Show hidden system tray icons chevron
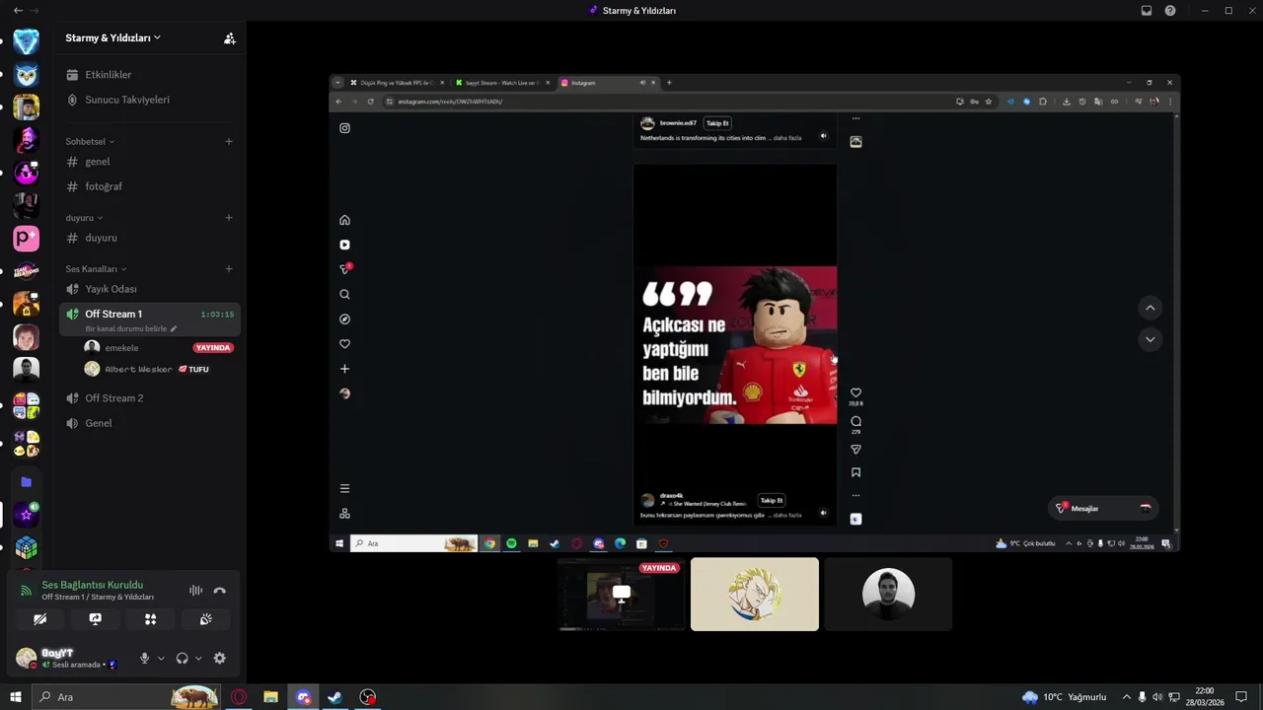The width and height of the screenshot is (1263, 710). point(1127,697)
